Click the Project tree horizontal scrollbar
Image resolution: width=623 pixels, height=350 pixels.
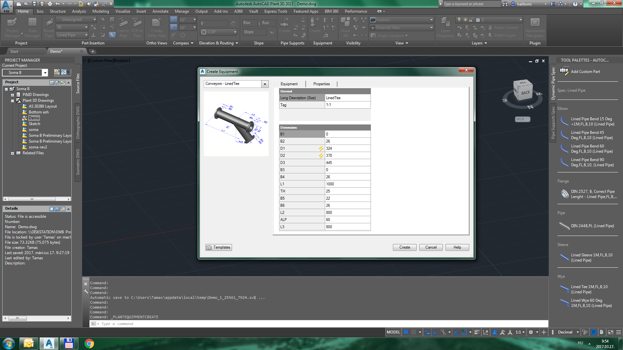[x=32, y=199]
